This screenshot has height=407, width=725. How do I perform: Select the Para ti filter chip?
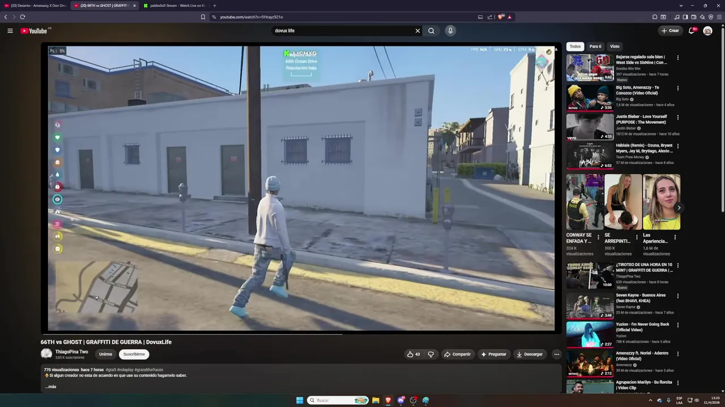pos(595,46)
